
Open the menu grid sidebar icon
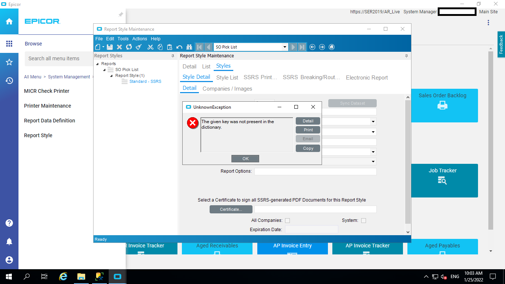coord(9,44)
